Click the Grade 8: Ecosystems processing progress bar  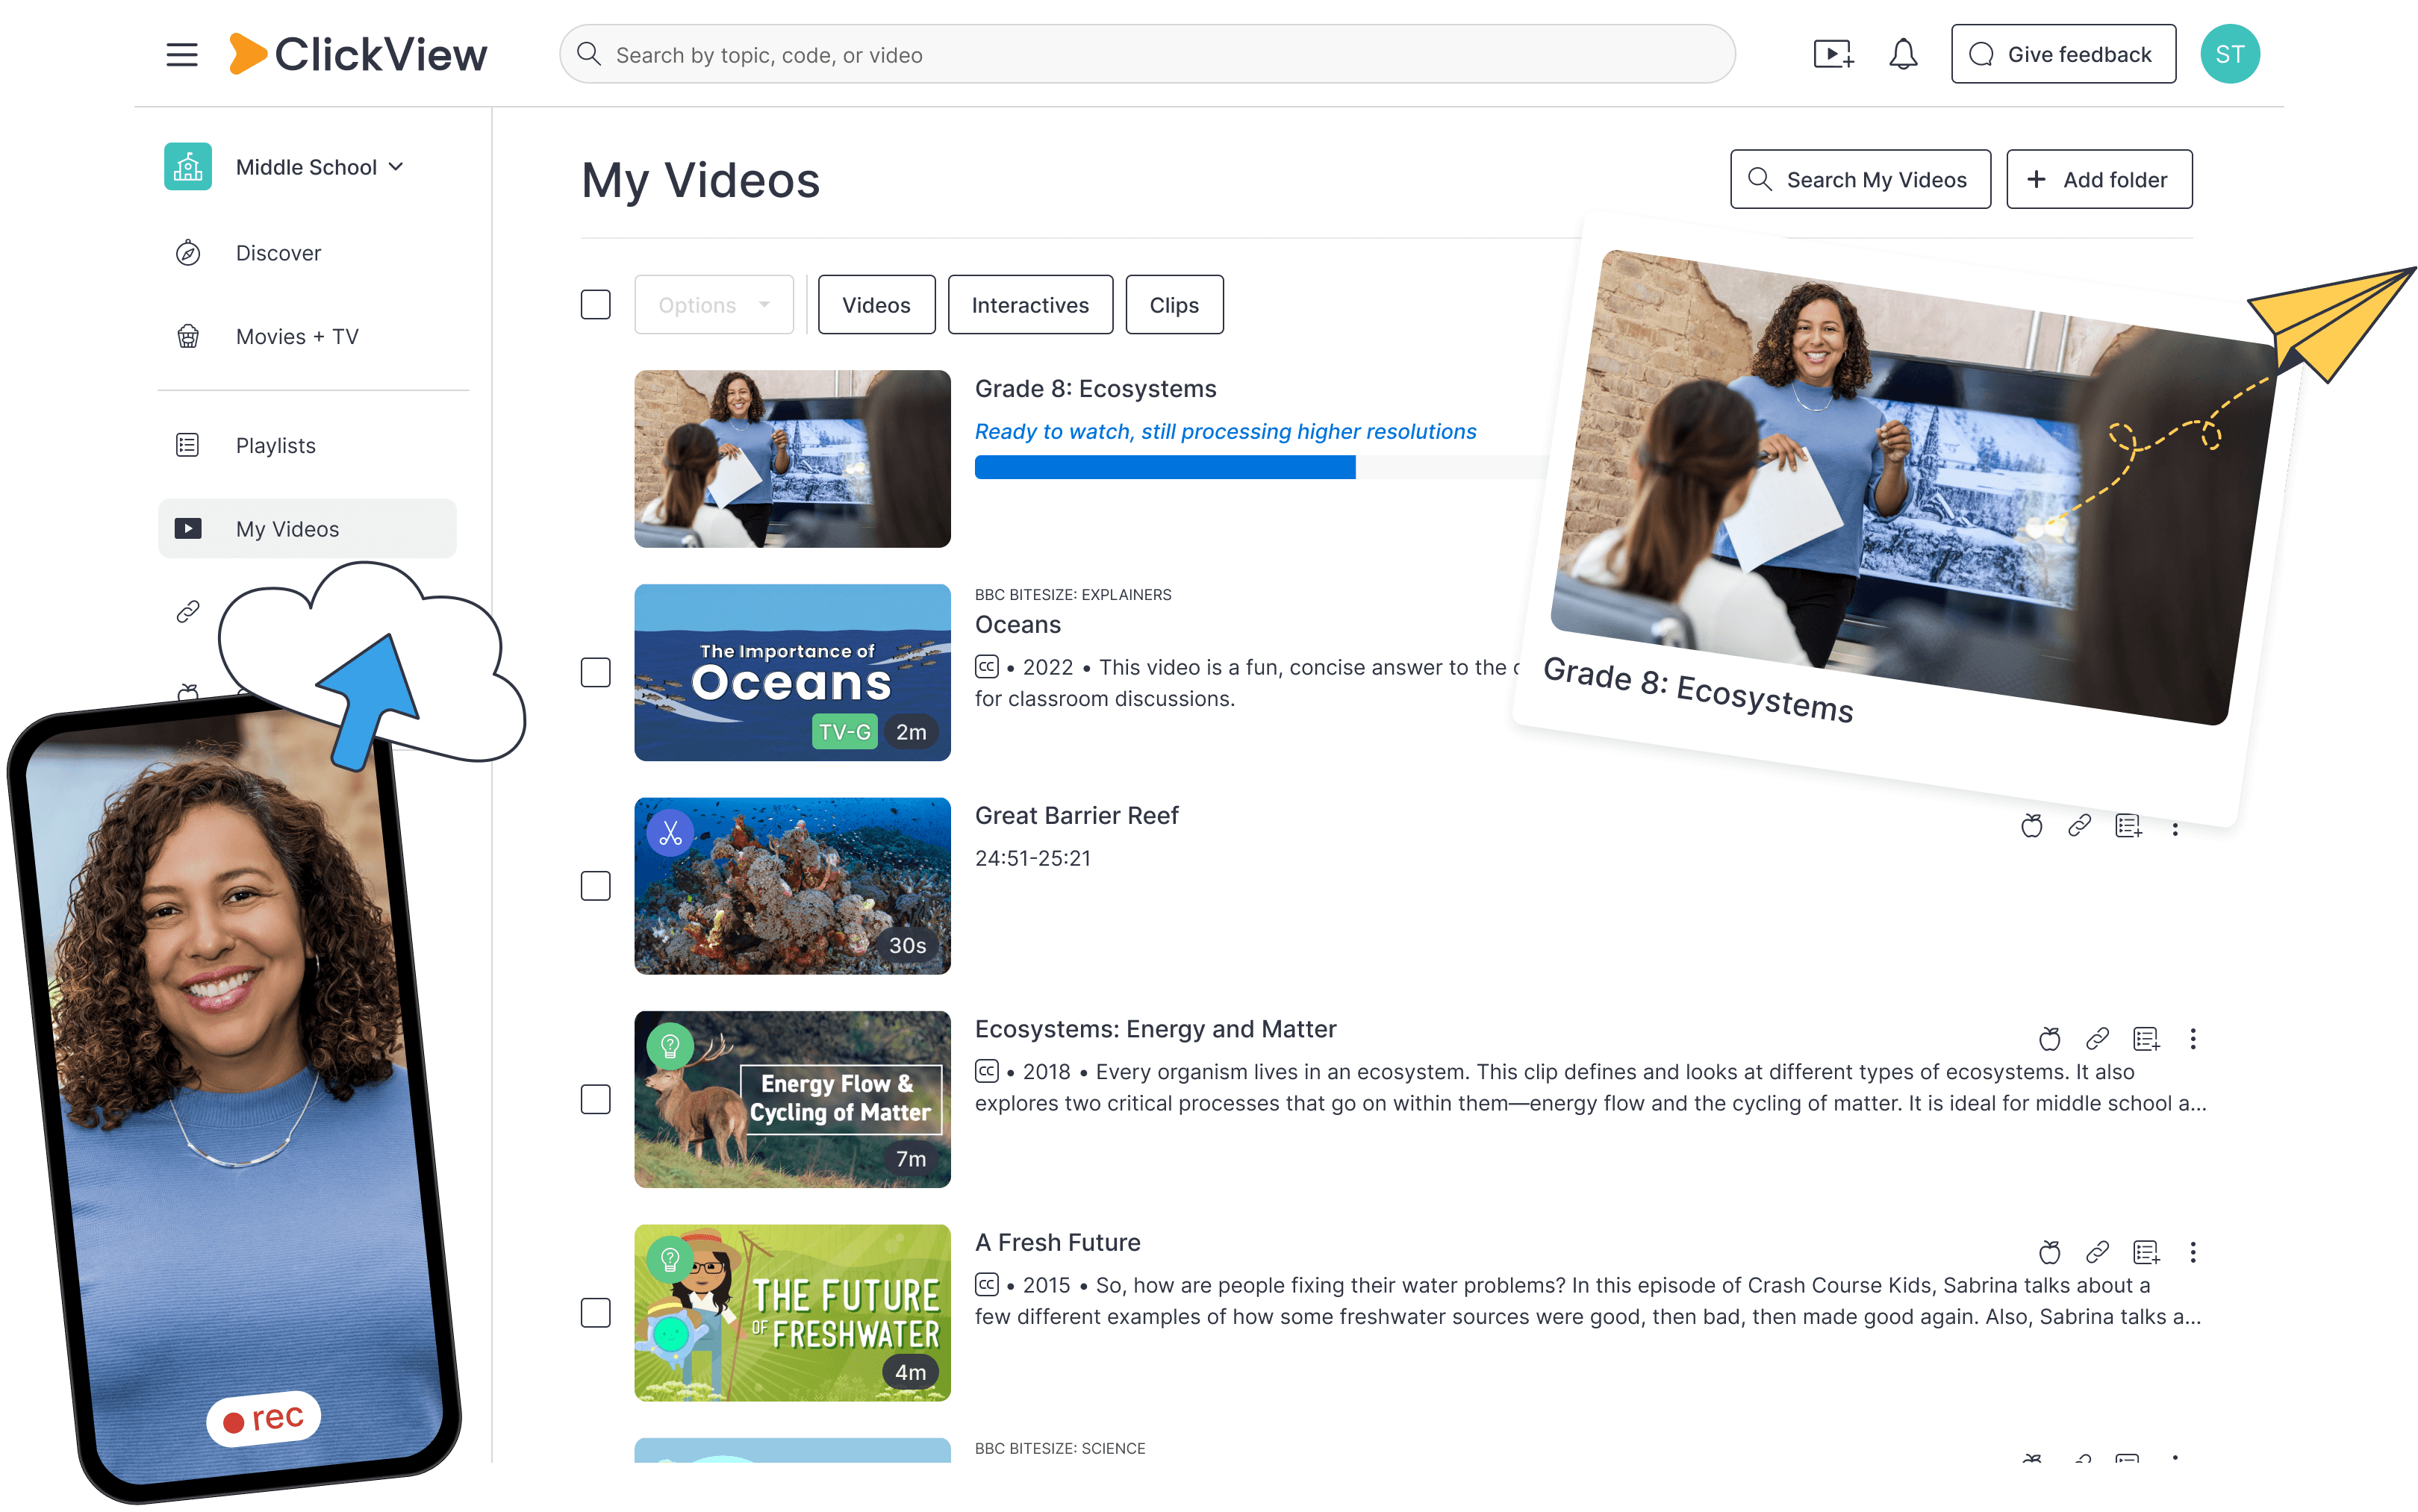(1262, 467)
